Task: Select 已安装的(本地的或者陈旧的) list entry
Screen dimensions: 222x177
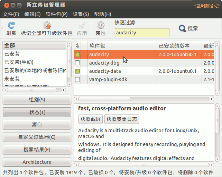Action: (x=34, y=70)
